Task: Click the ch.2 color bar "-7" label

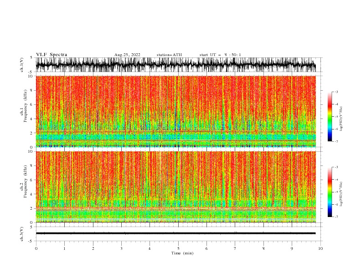Action: pyautogui.click(x=336, y=217)
